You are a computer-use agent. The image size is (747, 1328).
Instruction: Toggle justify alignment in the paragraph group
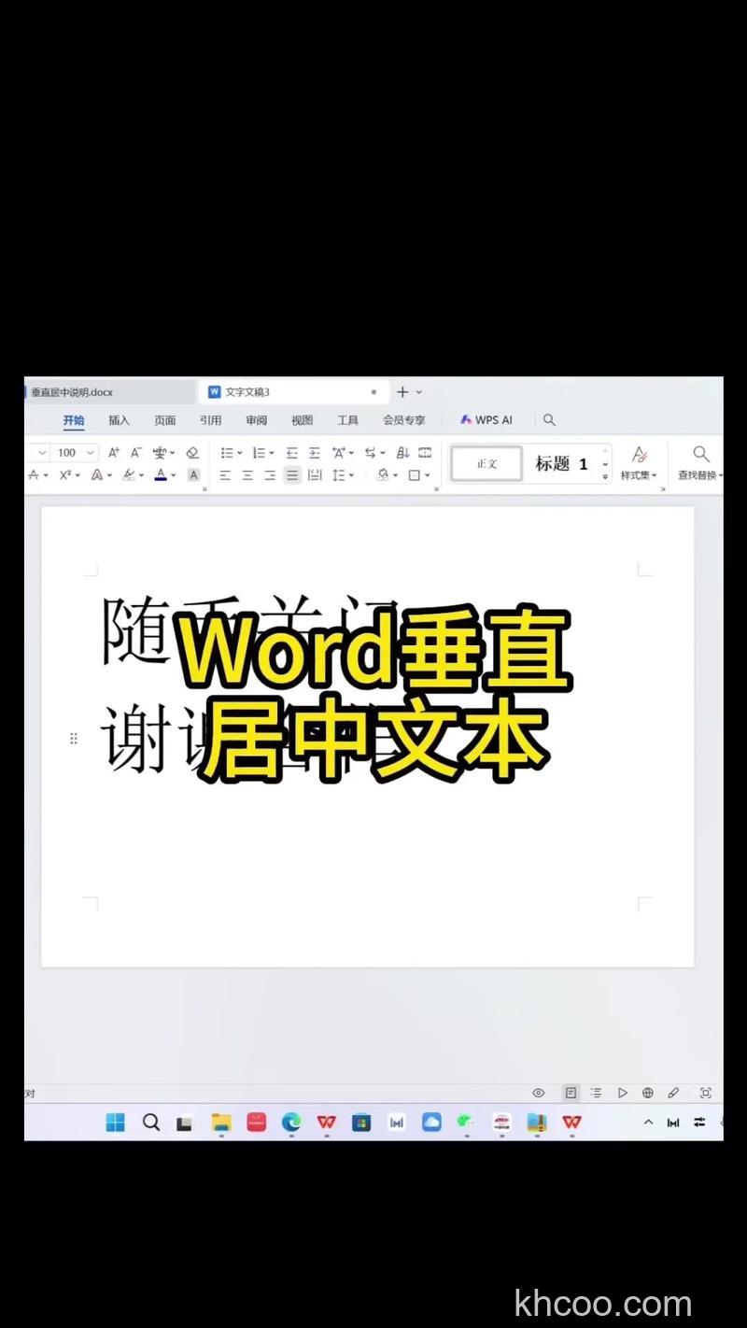coord(291,474)
